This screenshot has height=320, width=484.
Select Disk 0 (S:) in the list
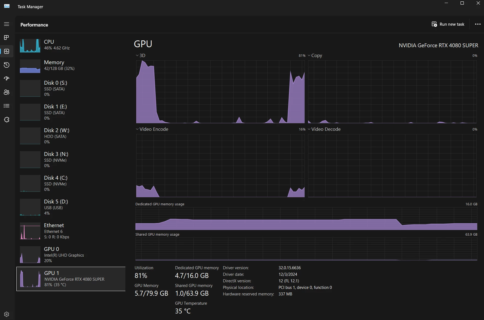[x=71, y=88]
